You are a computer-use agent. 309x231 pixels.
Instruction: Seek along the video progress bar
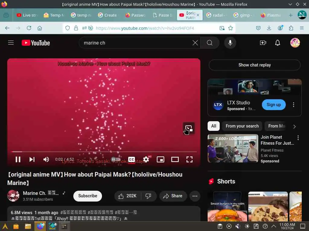click(104, 152)
